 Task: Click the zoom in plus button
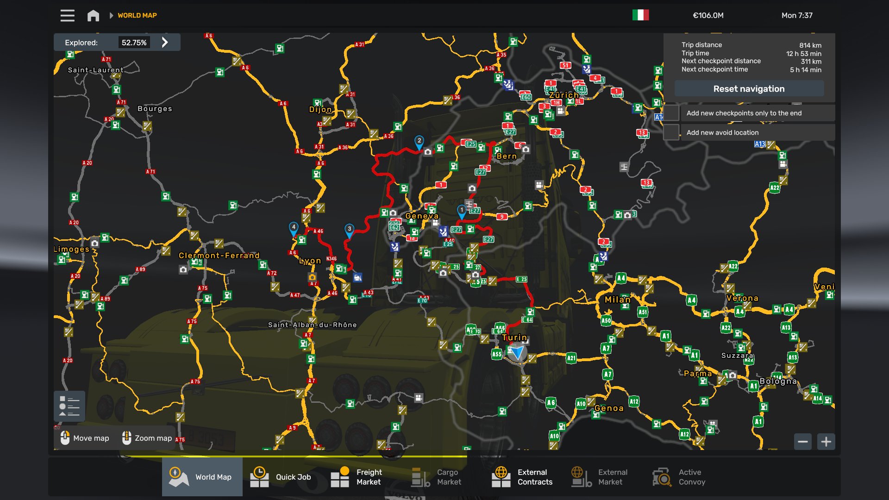[x=826, y=442]
